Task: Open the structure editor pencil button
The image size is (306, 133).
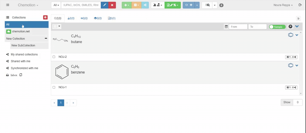Action: (105, 5)
